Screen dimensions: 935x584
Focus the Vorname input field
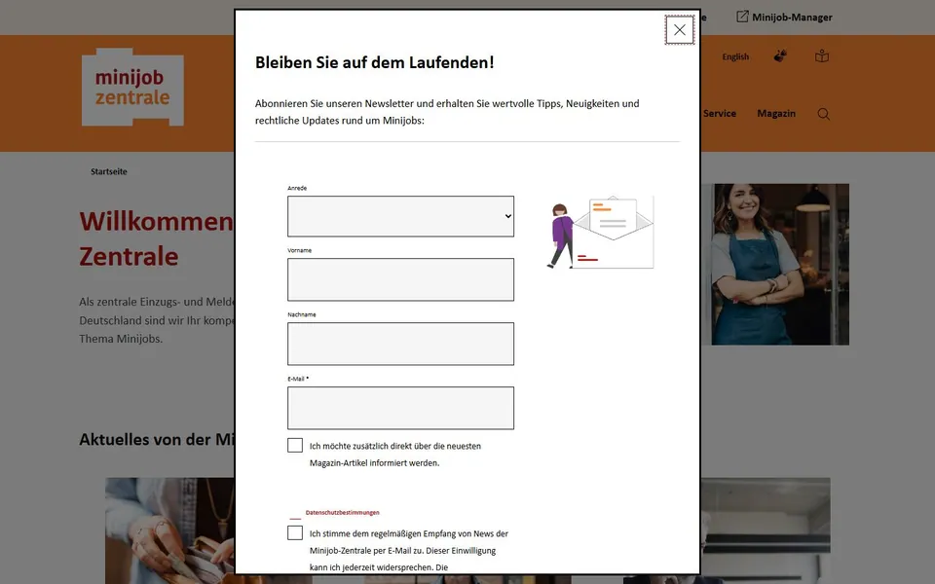click(x=400, y=279)
